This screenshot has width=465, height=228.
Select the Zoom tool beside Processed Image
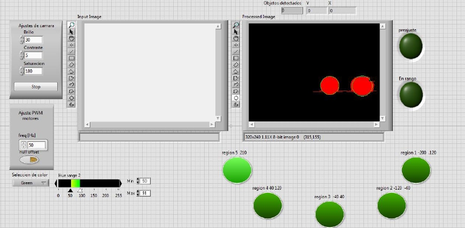236,25
